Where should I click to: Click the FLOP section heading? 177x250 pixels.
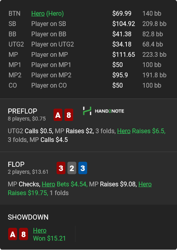pyautogui.click(x=16, y=164)
